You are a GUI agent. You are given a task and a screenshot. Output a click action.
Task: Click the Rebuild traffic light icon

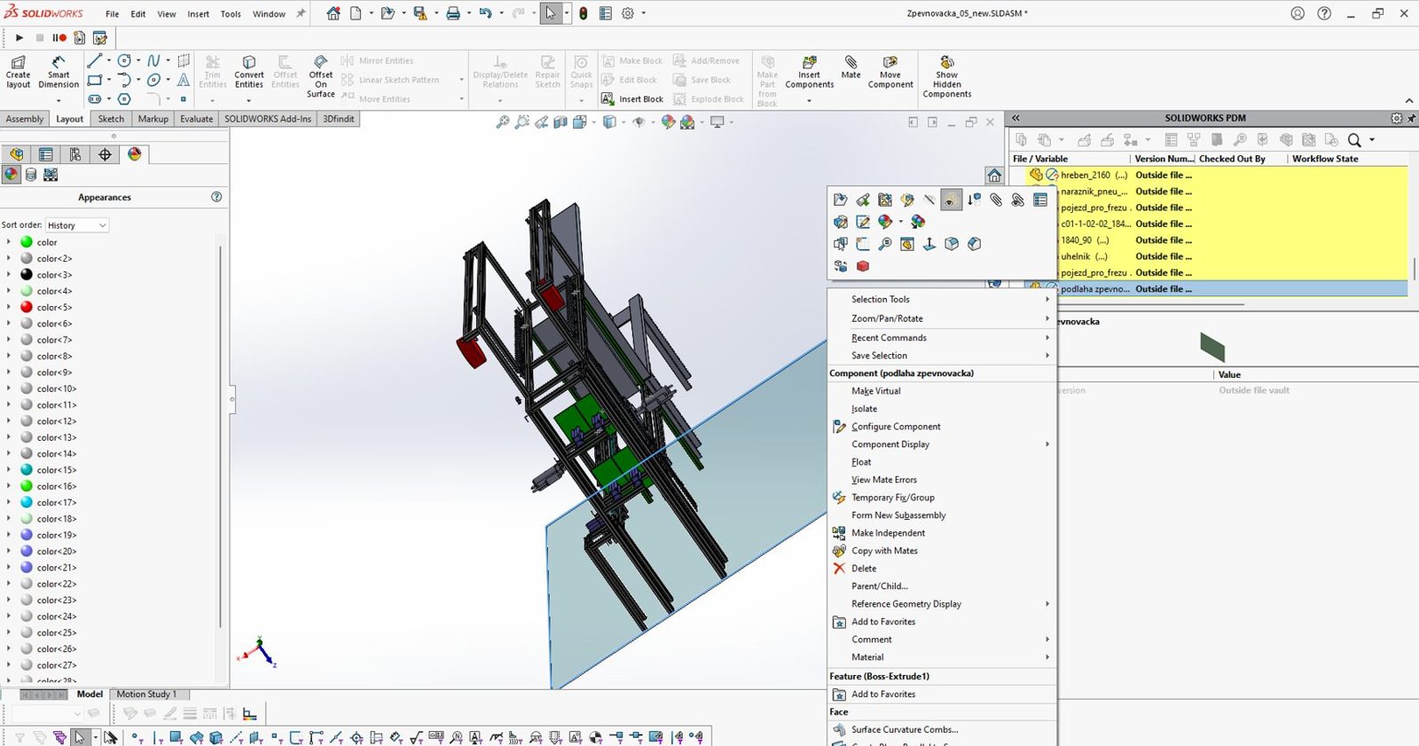(x=583, y=13)
